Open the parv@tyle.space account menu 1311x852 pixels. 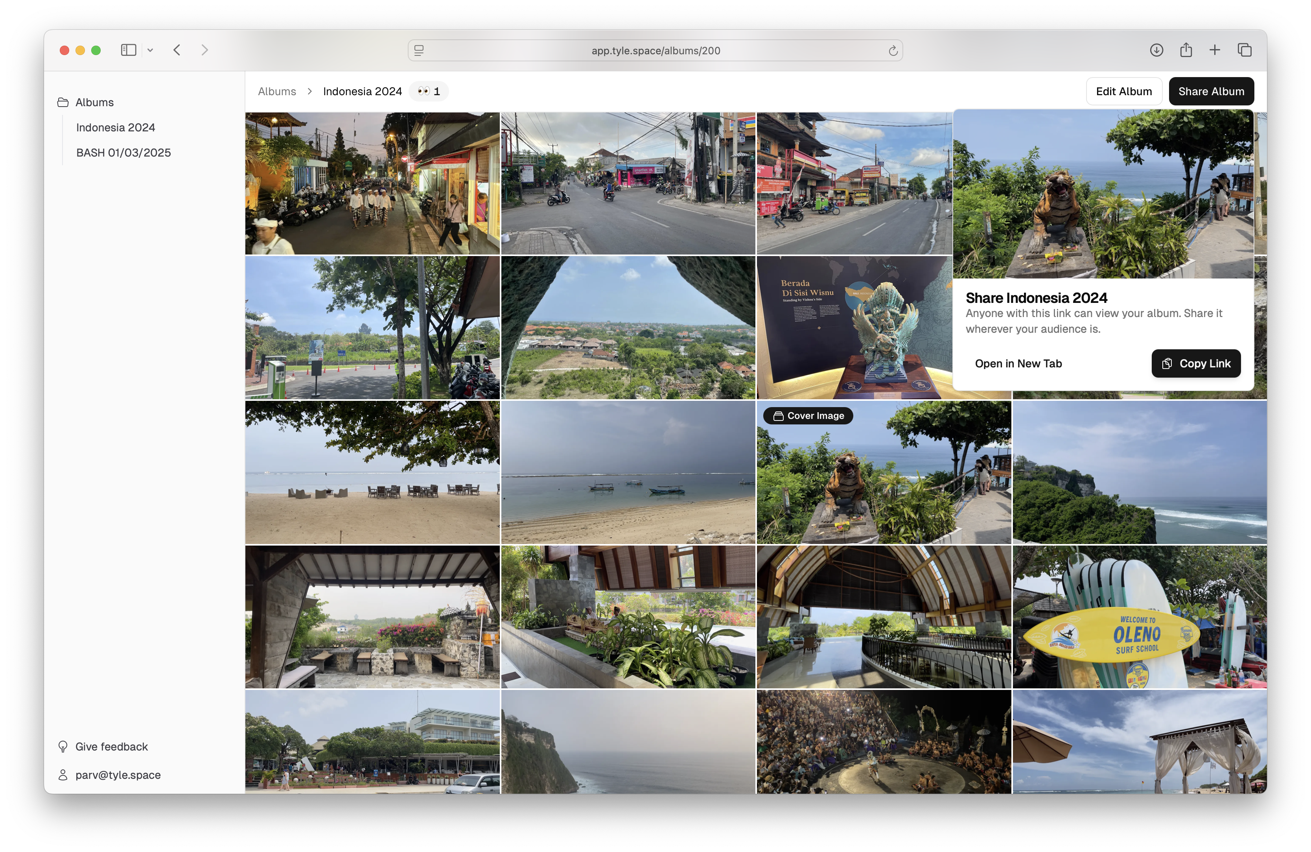(x=110, y=775)
